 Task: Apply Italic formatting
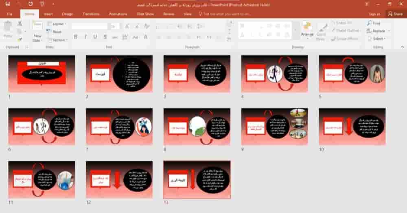[85, 37]
